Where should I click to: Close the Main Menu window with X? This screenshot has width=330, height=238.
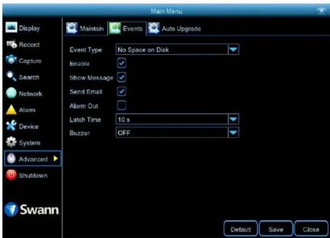point(321,10)
